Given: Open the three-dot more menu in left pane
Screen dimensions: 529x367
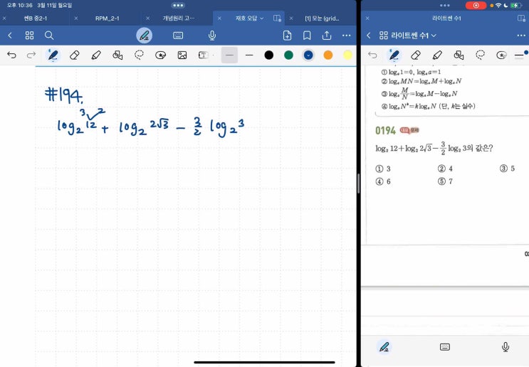Looking at the screenshot, I should pos(347,35).
